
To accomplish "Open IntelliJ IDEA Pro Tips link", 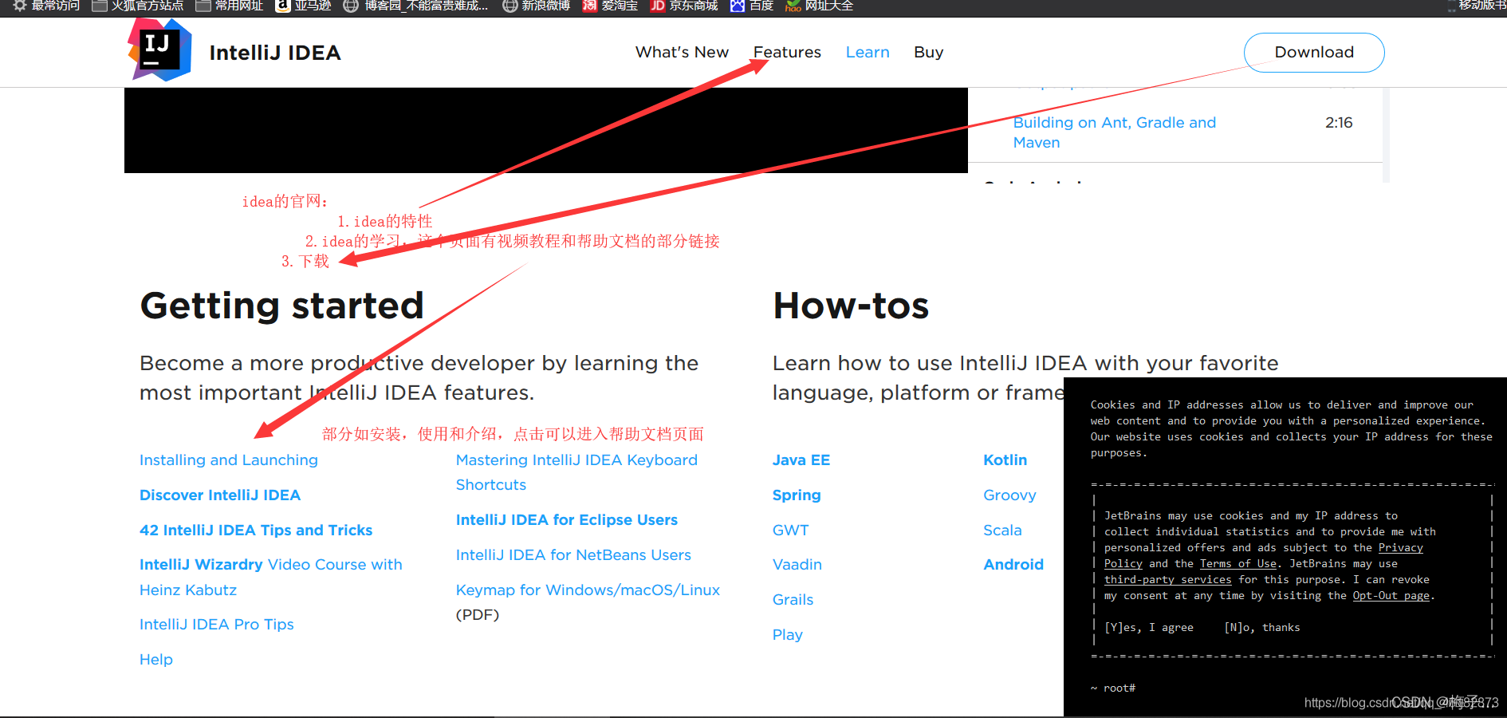I will [x=217, y=625].
